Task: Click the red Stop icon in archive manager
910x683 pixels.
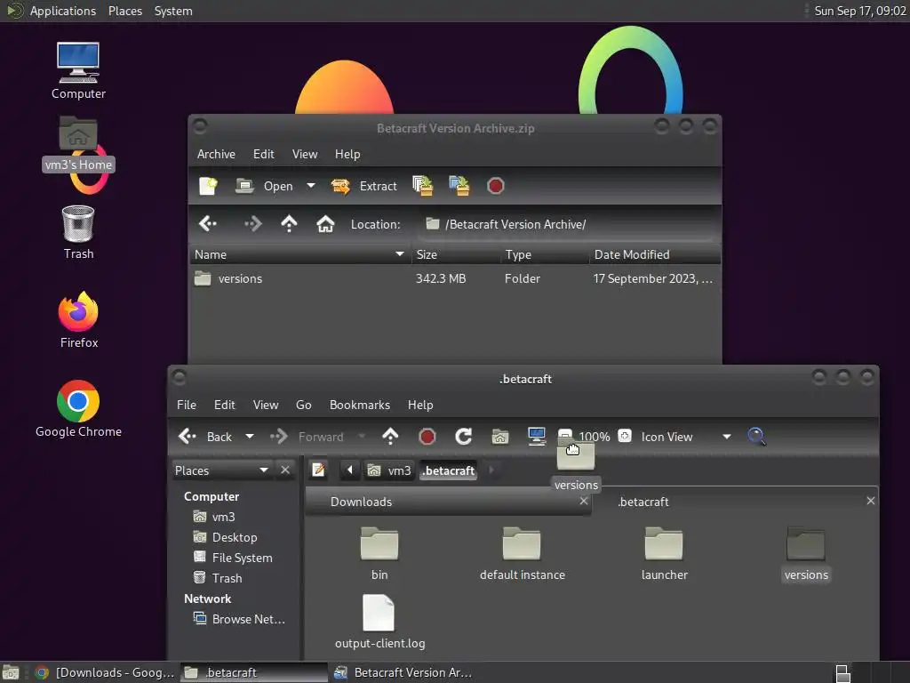Action: [496, 186]
